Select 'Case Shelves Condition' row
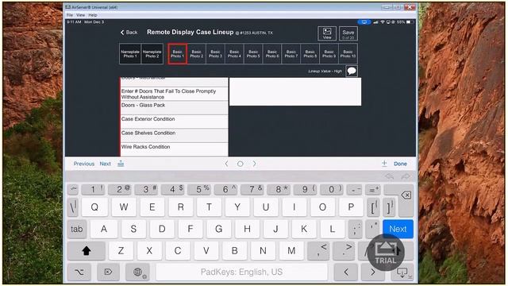 pyautogui.click(x=175, y=136)
